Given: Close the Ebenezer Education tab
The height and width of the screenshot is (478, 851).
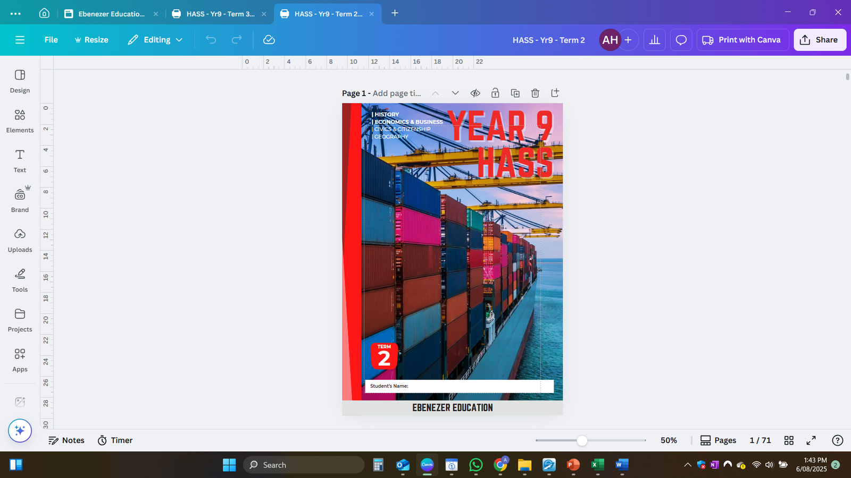Looking at the screenshot, I should (x=156, y=14).
